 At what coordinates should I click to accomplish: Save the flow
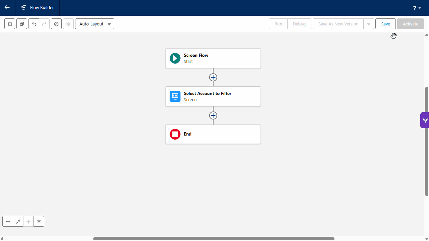pyautogui.click(x=385, y=24)
